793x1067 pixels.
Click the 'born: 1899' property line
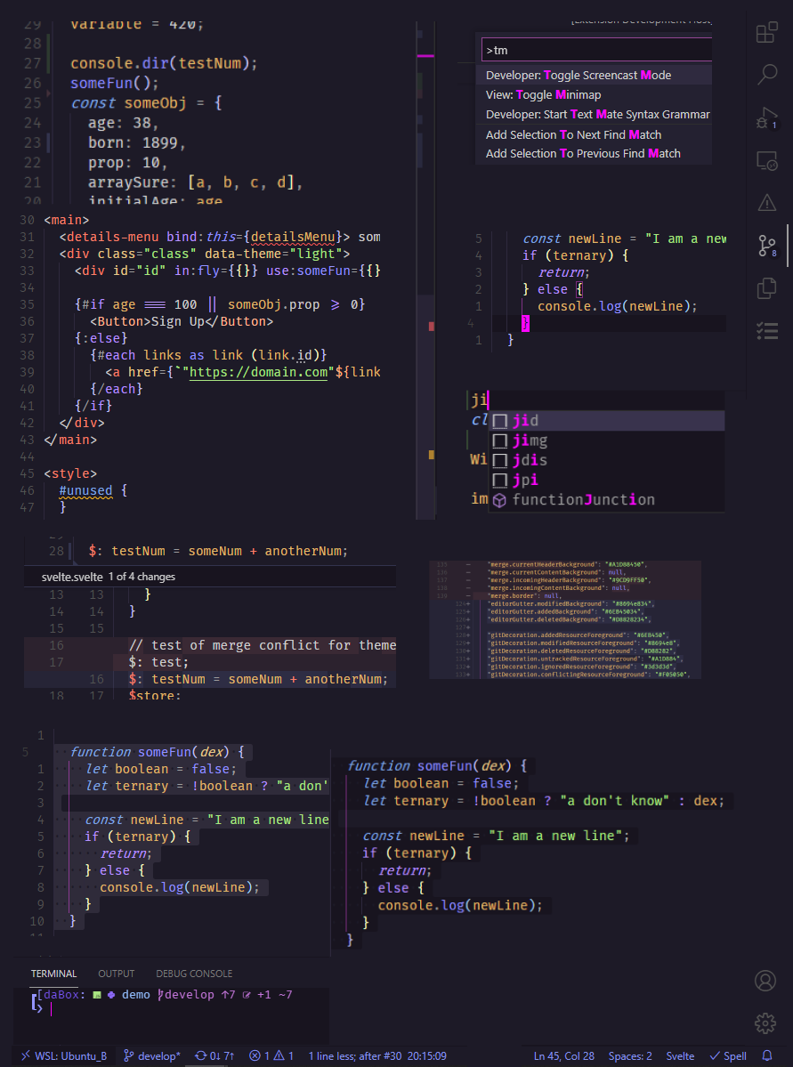pos(136,143)
